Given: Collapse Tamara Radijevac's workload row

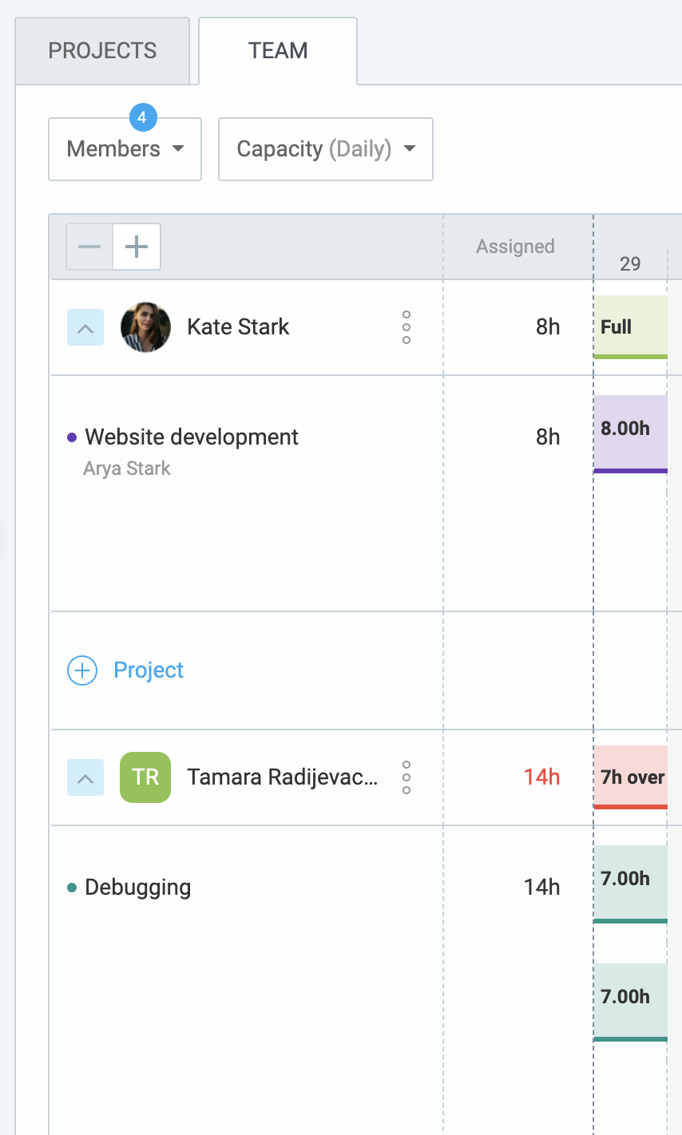Looking at the screenshot, I should click(85, 777).
